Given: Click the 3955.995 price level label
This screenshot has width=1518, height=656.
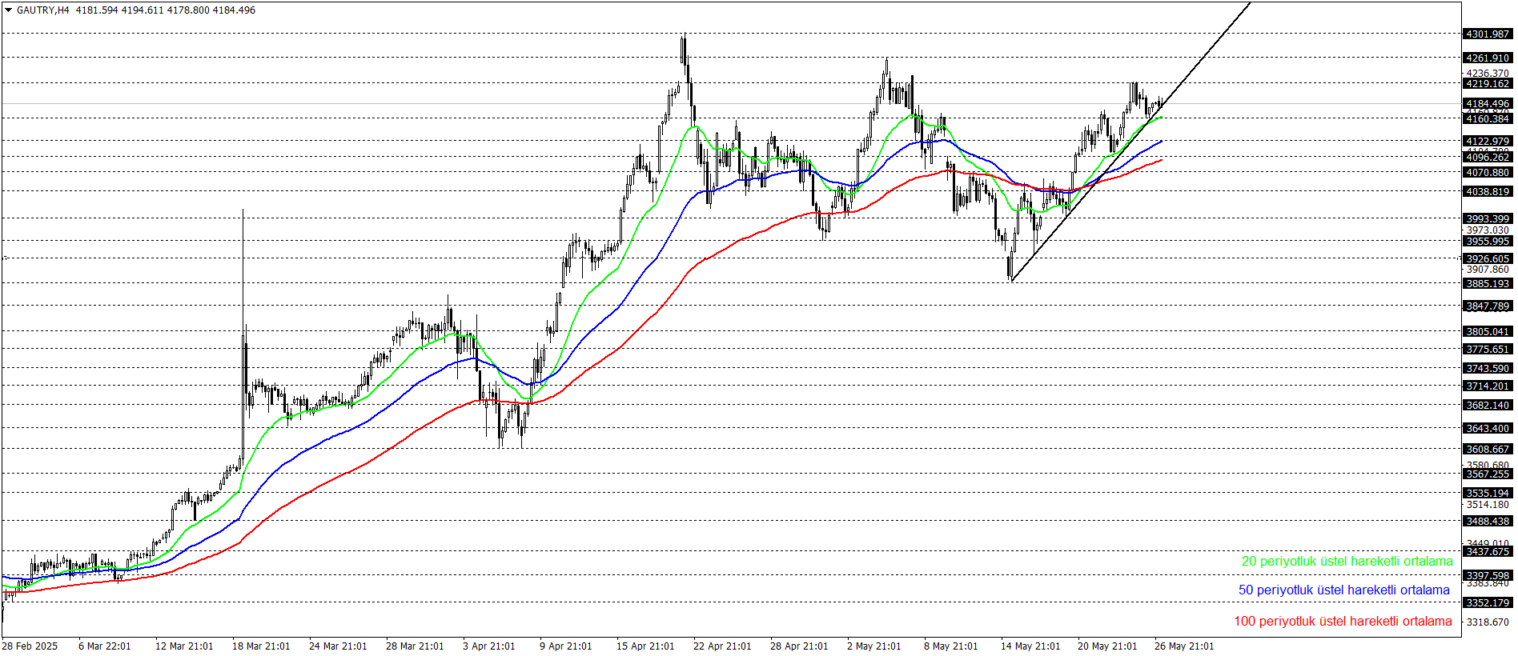Looking at the screenshot, I should tap(1488, 242).
